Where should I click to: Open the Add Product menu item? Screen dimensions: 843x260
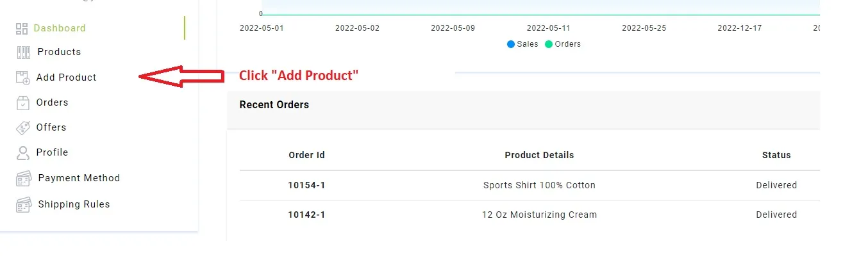click(67, 77)
